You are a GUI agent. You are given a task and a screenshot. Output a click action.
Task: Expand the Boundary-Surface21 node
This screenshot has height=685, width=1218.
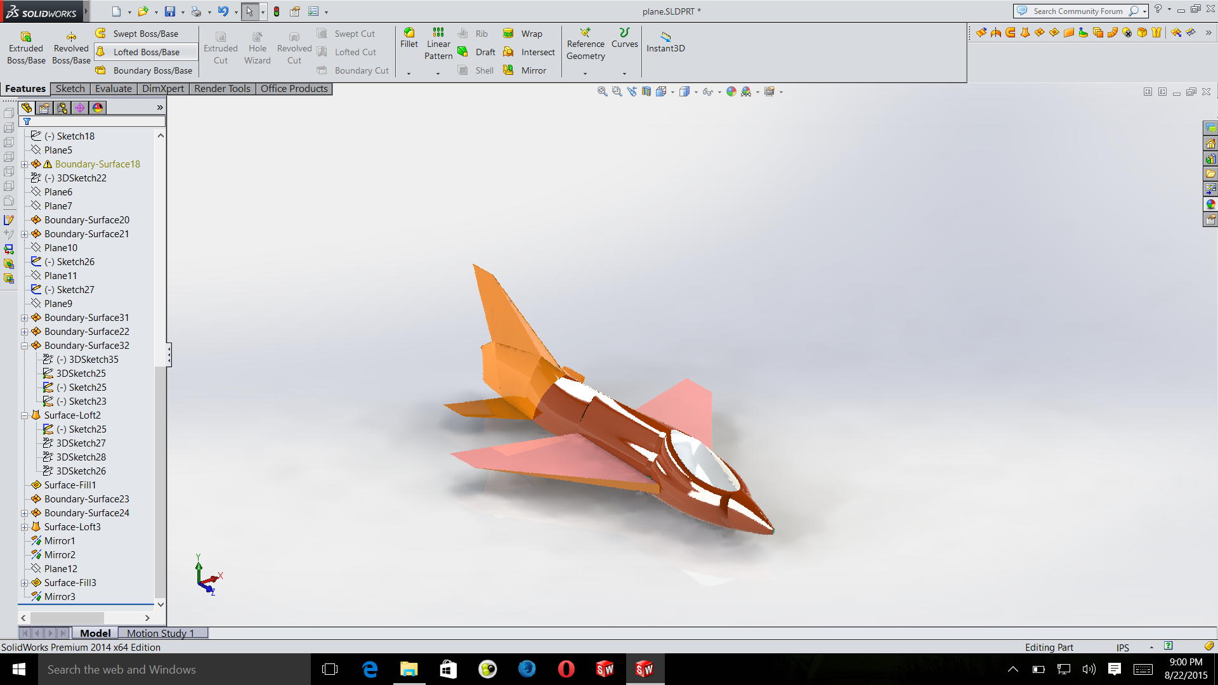click(25, 234)
